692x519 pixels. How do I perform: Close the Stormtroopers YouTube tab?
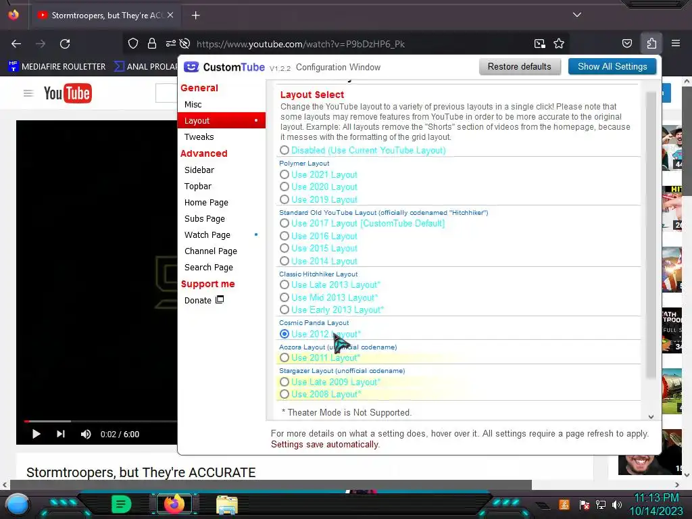click(x=170, y=15)
